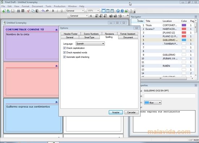
Task: Click the blank title field in properties panel
Action: click(x=170, y=96)
